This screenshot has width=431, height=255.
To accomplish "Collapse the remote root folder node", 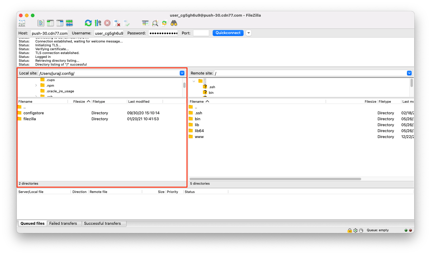I will pyautogui.click(x=194, y=81).
